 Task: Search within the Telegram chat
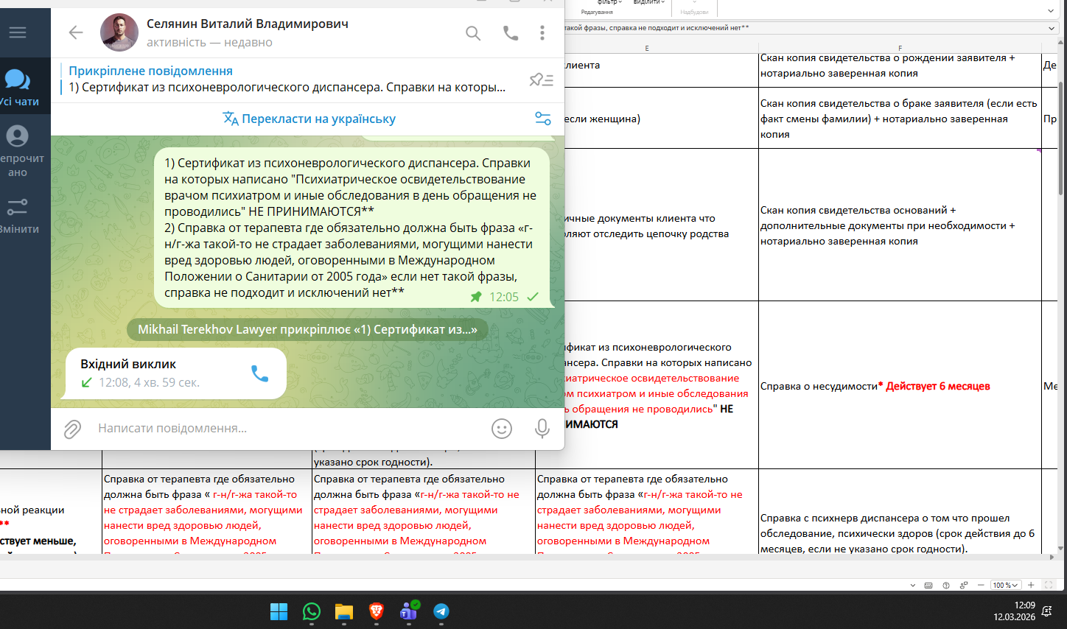click(x=473, y=33)
